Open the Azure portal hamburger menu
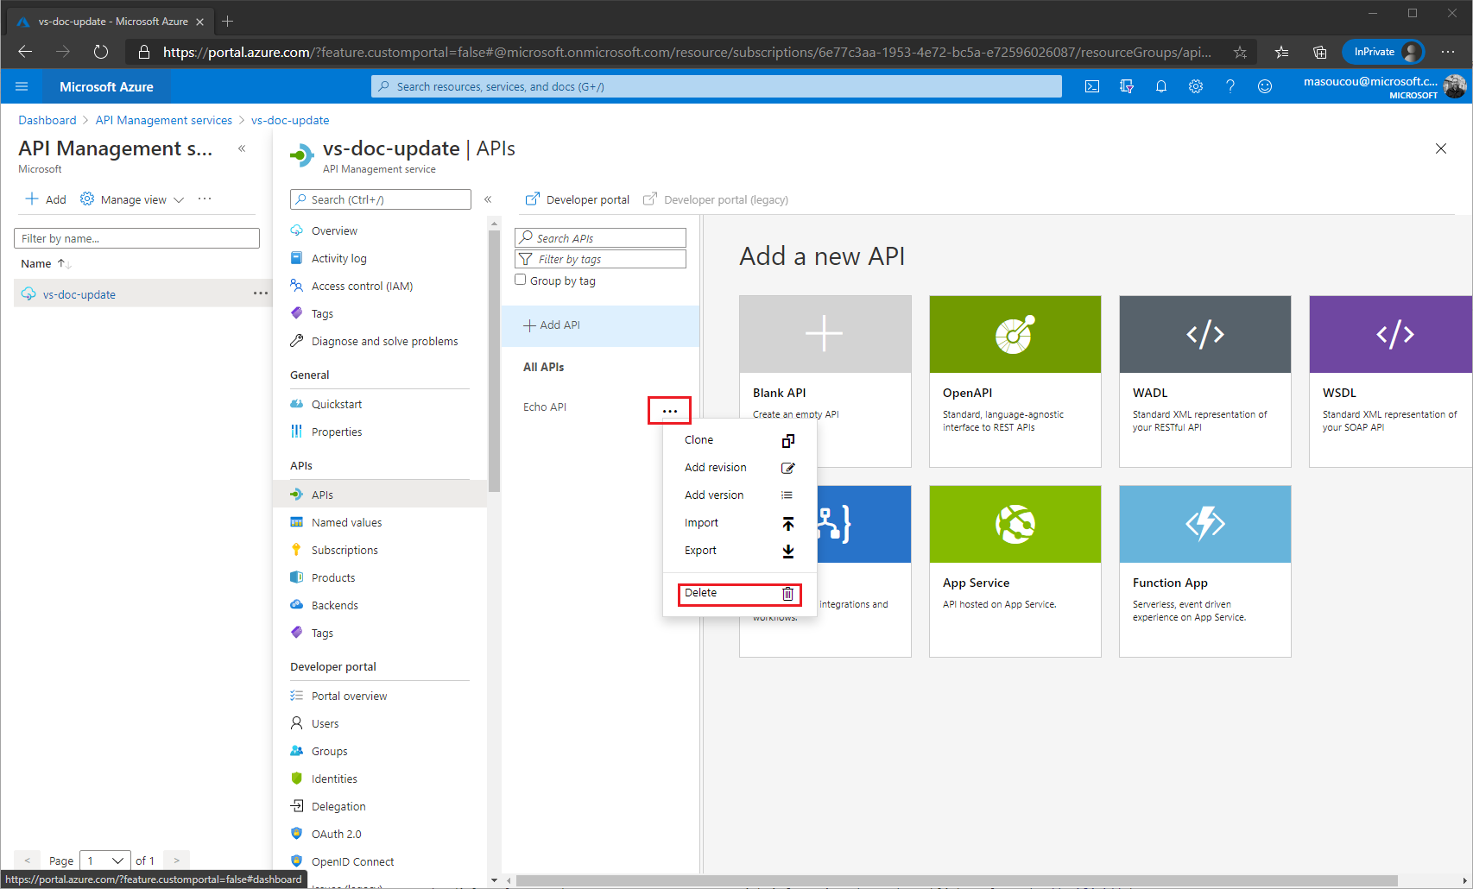1473x889 pixels. click(x=22, y=86)
